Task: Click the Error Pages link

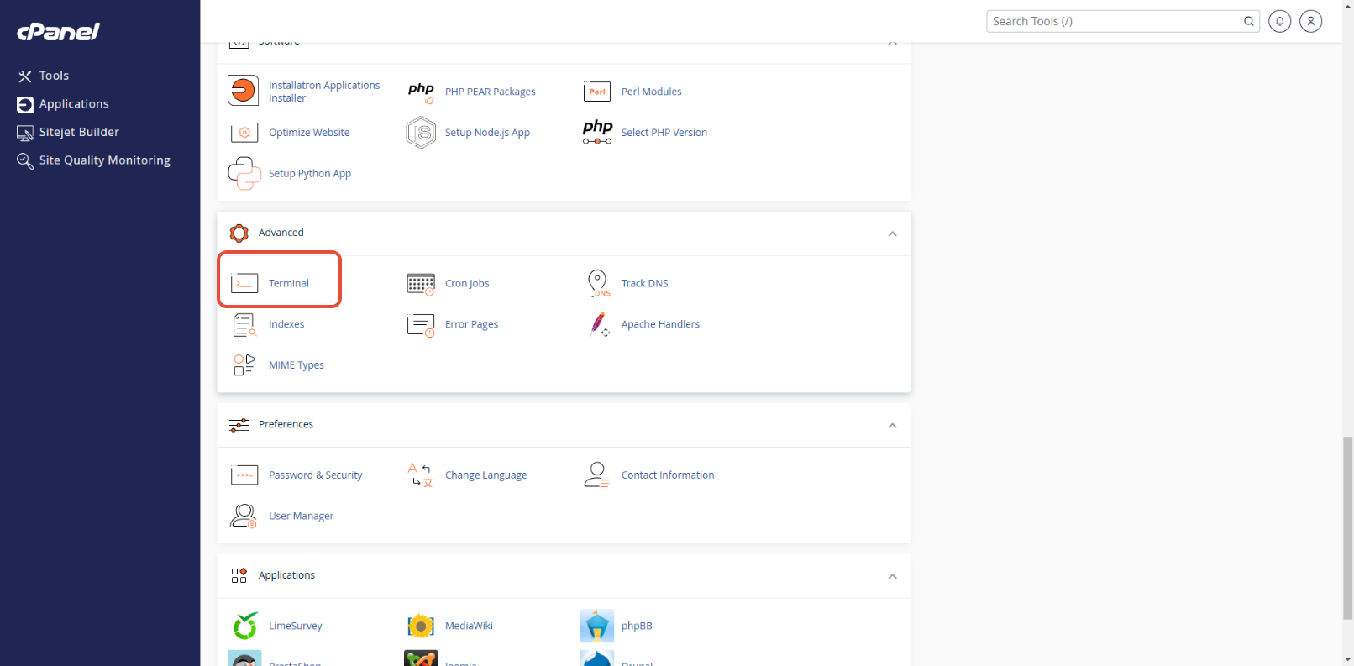Action: 472,324
